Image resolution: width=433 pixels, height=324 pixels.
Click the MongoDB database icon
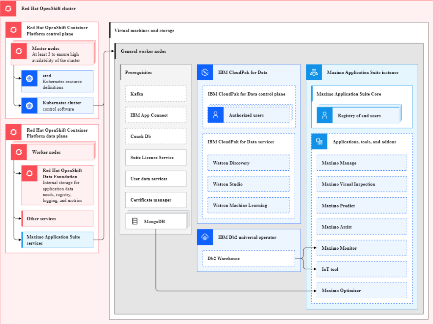(135, 221)
